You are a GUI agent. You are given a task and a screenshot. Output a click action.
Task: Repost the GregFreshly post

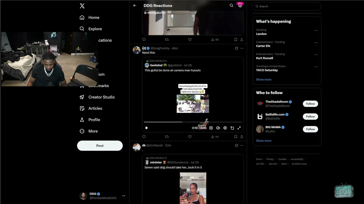coord(167,137)
